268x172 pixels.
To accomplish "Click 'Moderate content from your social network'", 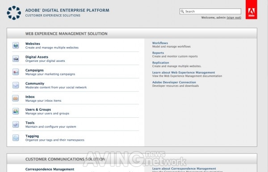I will (56, 87).
